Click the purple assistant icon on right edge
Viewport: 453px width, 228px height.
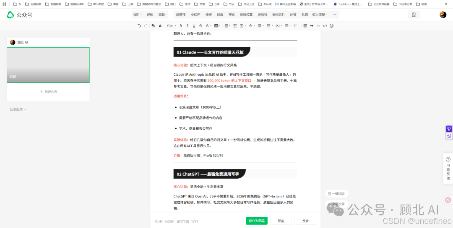tap(449, 129)
